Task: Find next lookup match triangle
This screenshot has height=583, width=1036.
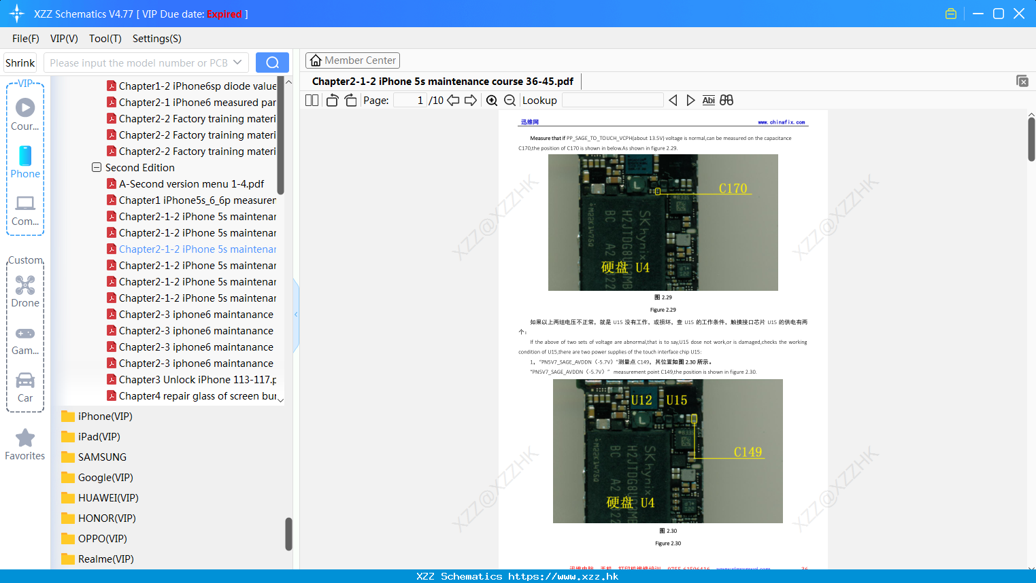Action: (x=690, y=101)
